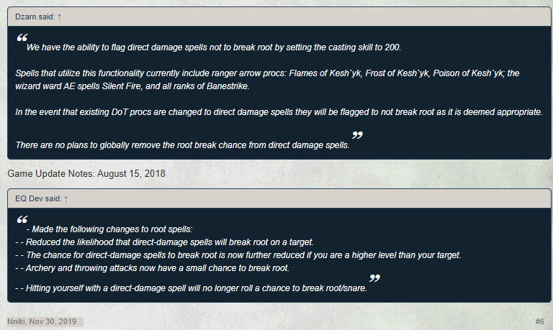Open the #6 post permalink
The image size is (553, 330).
coord(539,321)
